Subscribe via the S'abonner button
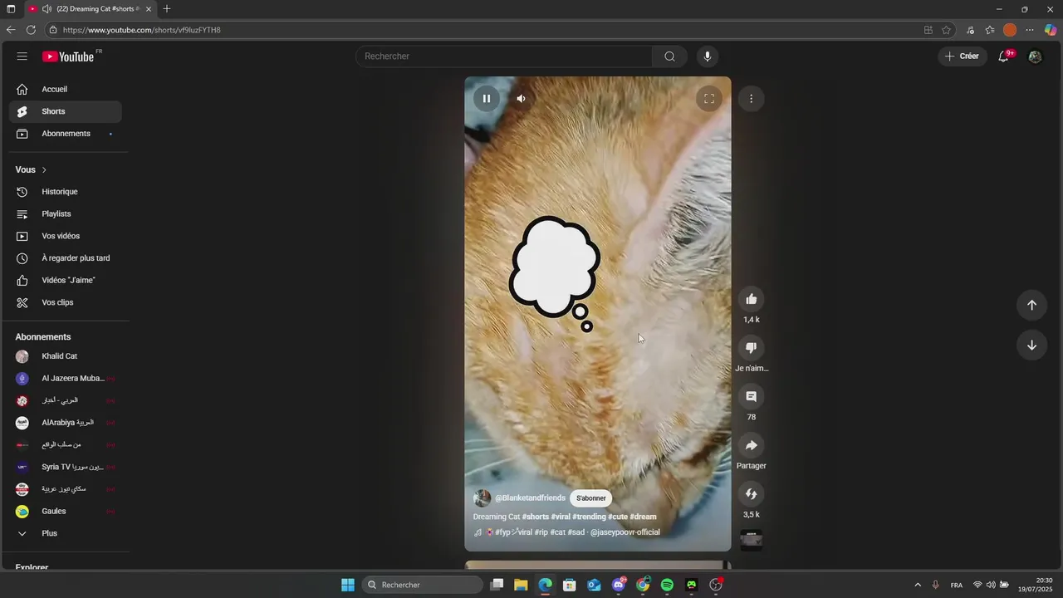The image size is (1063, 598). (x=591, y=498)
